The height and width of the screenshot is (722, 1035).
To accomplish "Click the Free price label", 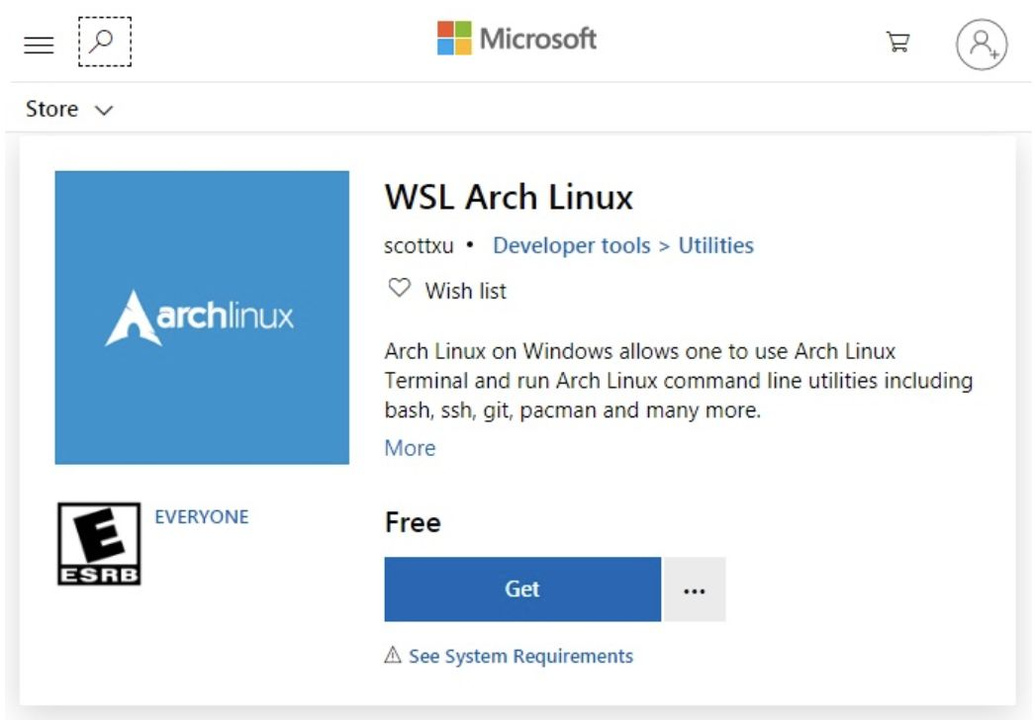I will (413, 522).
